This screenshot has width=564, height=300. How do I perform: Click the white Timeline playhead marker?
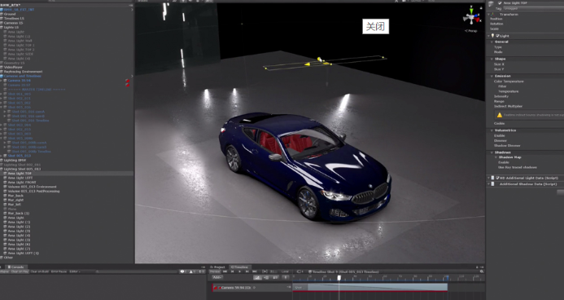click(x=339, y=278)
